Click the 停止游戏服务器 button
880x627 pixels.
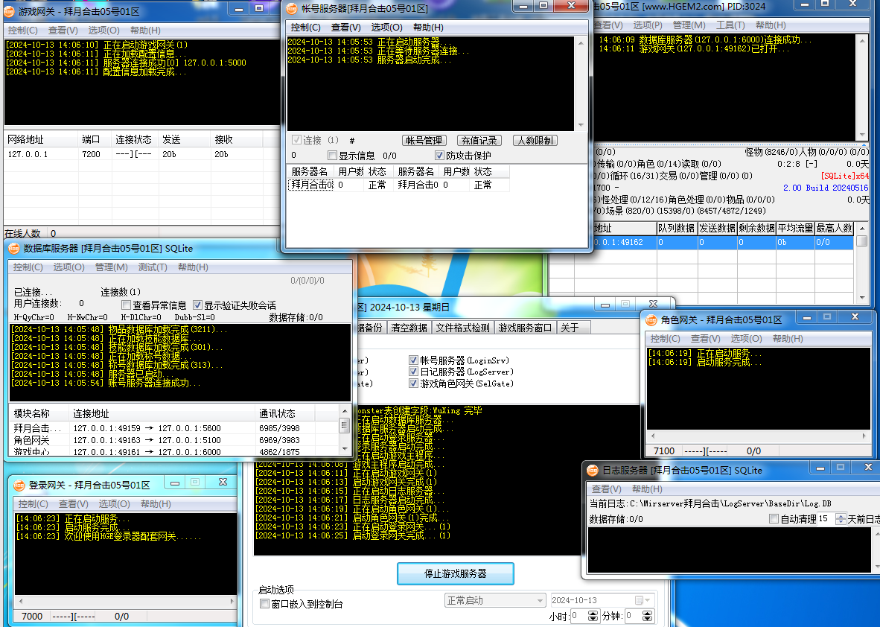point(455,573)
